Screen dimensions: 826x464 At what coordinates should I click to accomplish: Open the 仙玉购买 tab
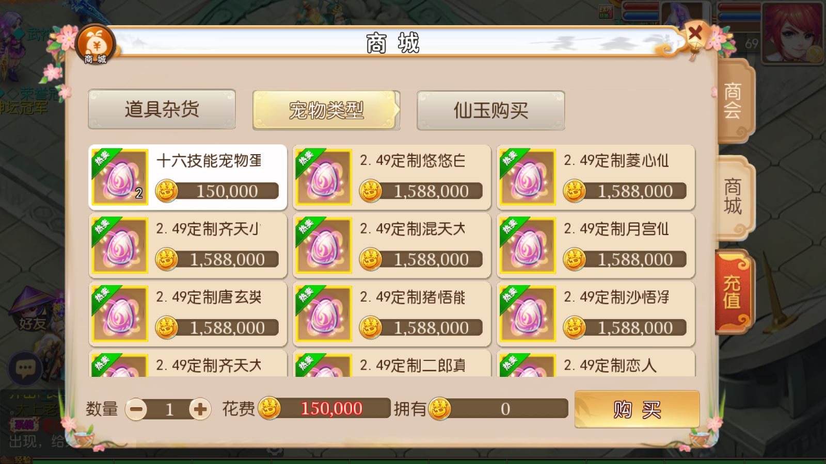pyautogui.click(x=490, y=110)
